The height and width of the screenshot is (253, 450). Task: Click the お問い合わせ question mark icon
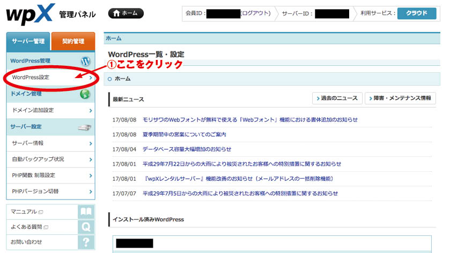click(x=86, y=242)
